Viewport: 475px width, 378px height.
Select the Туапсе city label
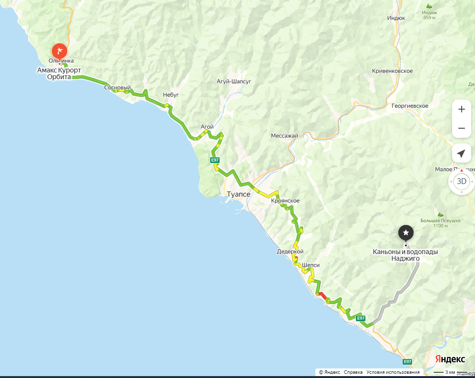pyautogui.click(x=239, y=194)
